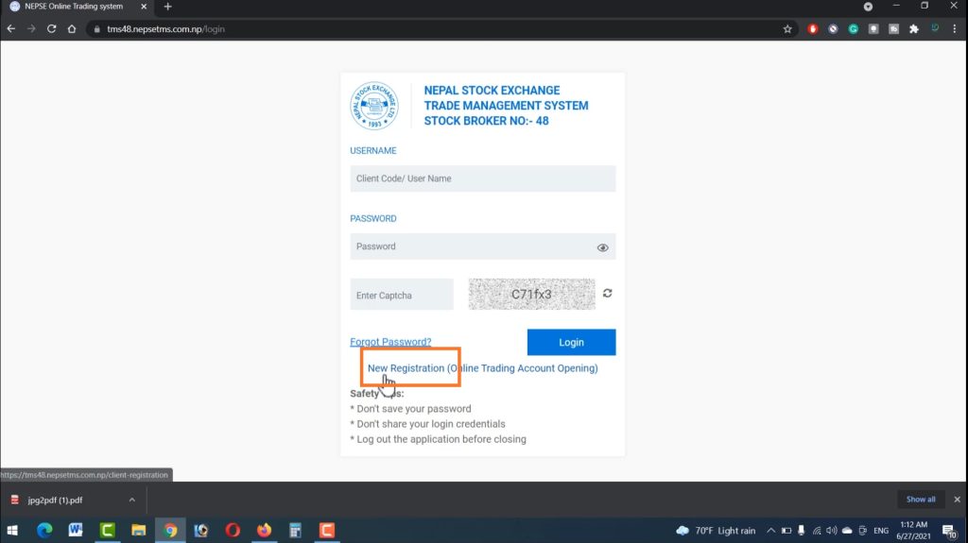
Task: Open the Grammarly extension icon
Action: (x=854, y=29)
